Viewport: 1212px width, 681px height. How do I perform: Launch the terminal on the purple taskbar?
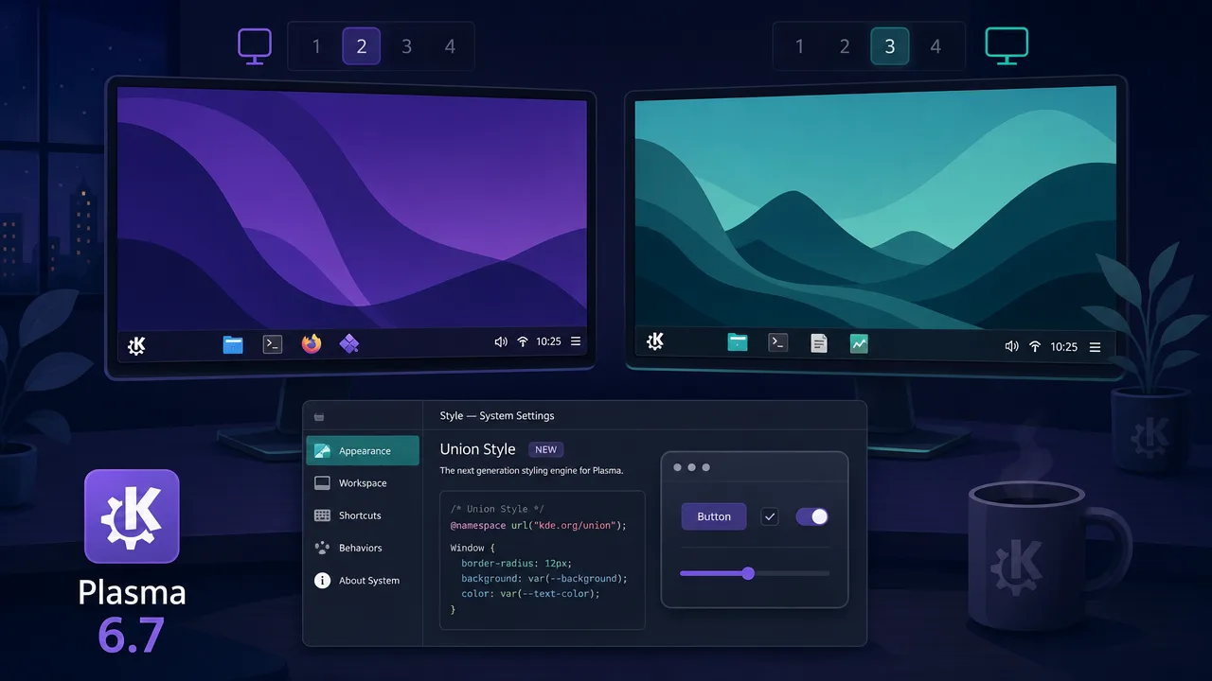(273, 344)
